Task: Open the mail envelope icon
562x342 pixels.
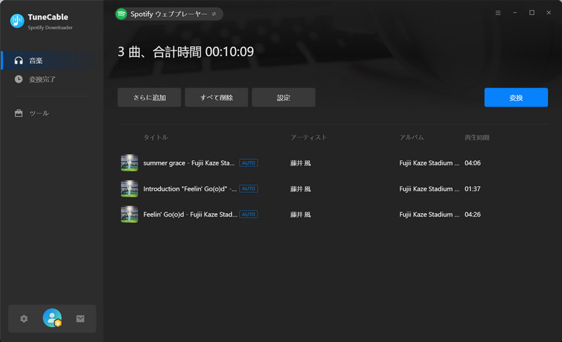Action: (80, 318)
